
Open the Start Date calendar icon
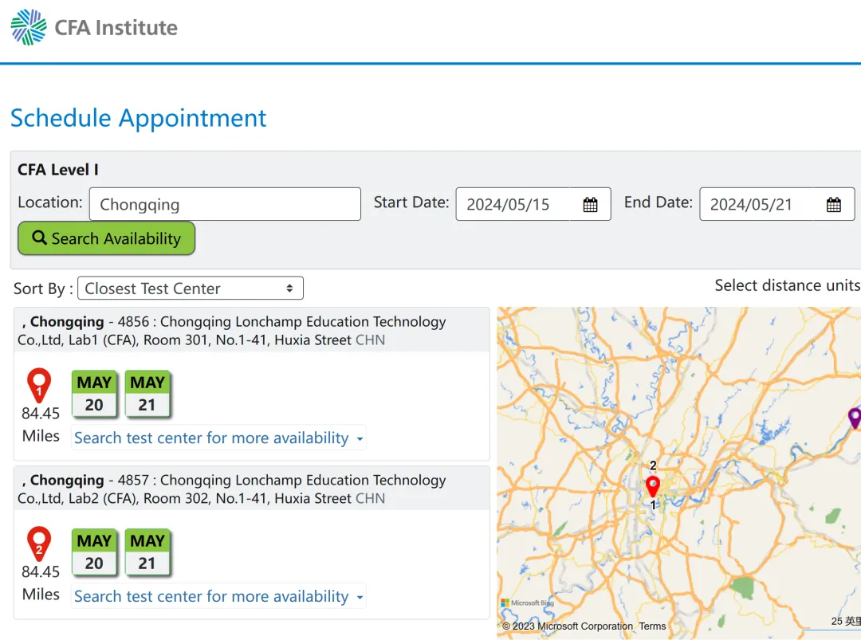tap(590, 205)
